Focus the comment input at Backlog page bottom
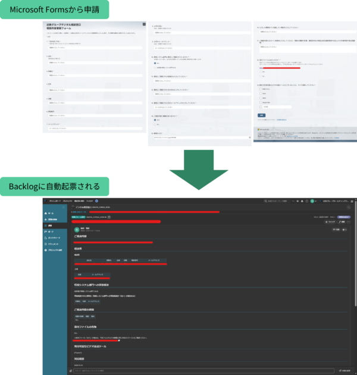 [x=203, y=371]
